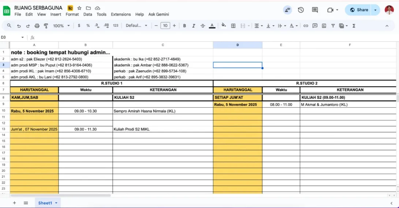Click the Name box showing D3
This screenshot has width=399, height=208.
[x=11, y=37]
